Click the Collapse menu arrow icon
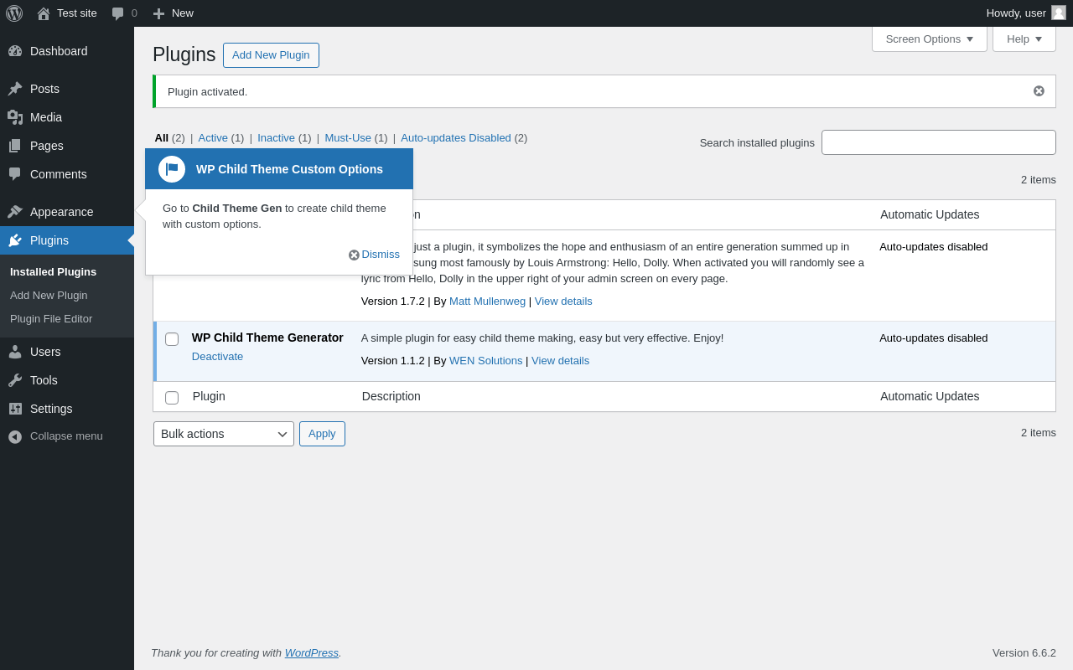Viewport: 1073px width, 670px height. [15, 436]
